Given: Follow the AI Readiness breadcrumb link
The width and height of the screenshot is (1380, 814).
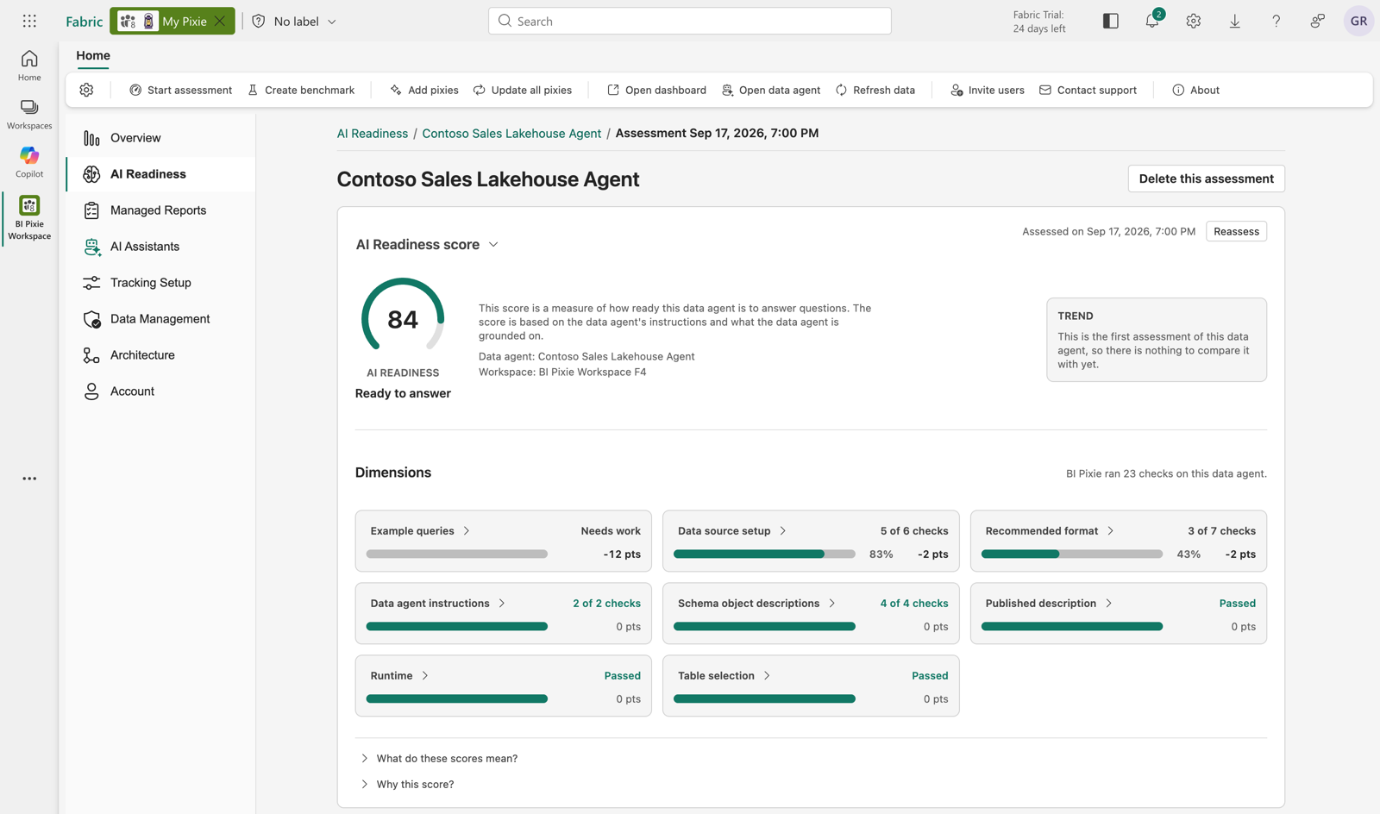Looking at the screenshot, I should point(373,134).
